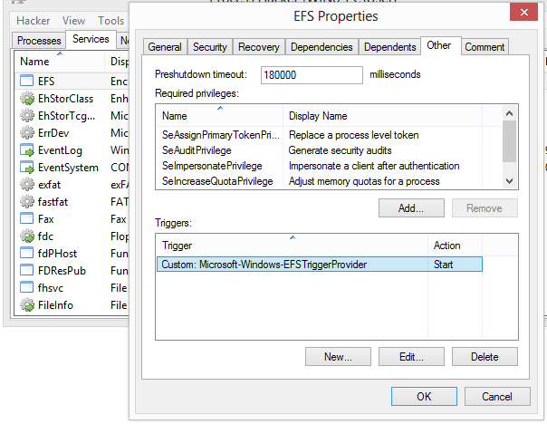Switch to the Dependencies tab

click(x=321, y=47)
